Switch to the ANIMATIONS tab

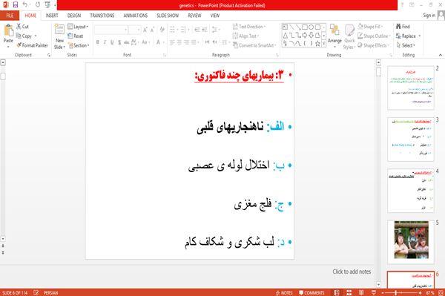click(136, 16)
